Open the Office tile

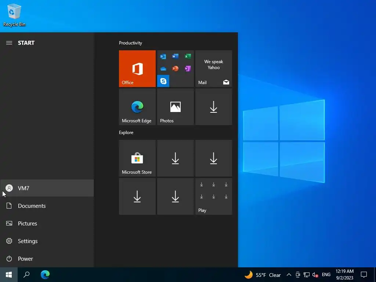click(x=137, y=69)
